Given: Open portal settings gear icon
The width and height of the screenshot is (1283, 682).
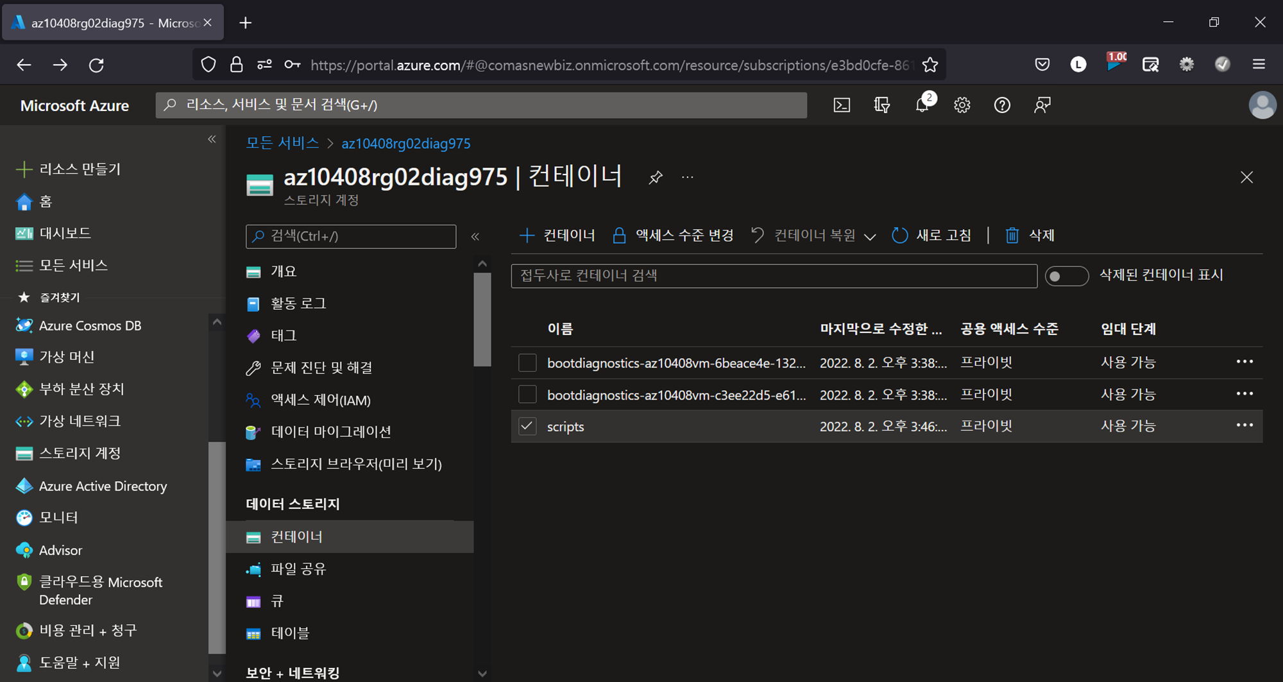Looking at the screenshot, I should (x=962, y=105).
